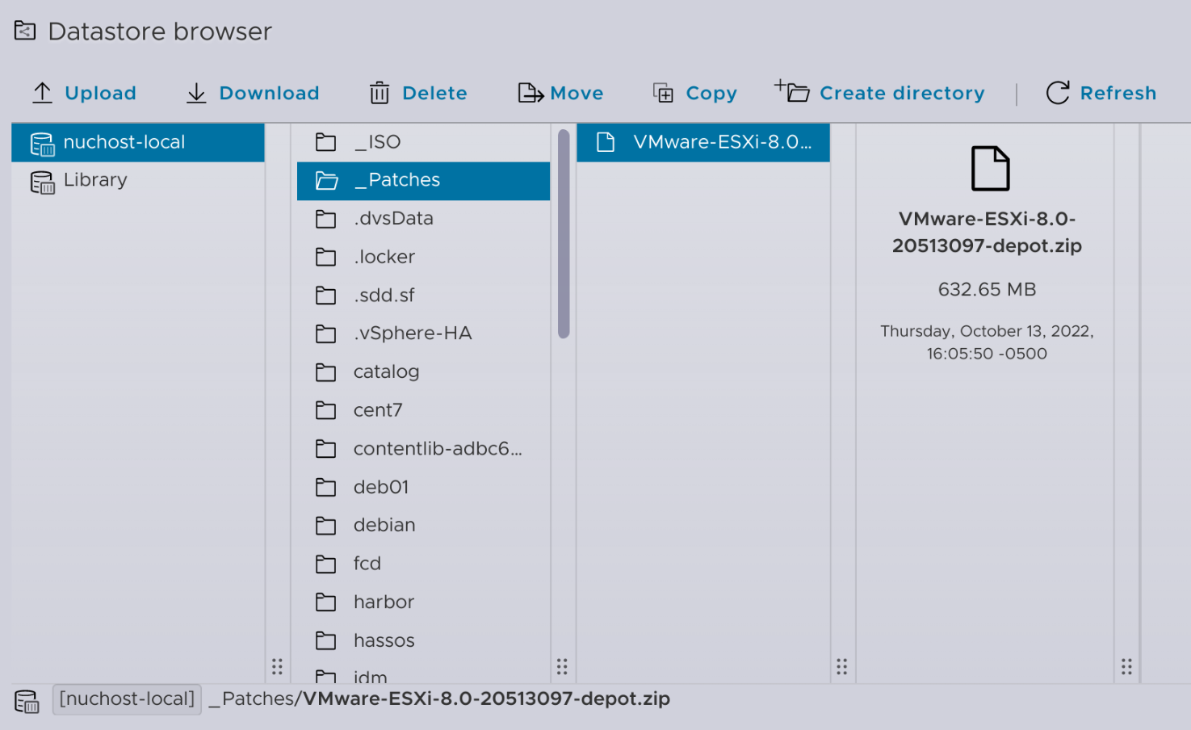Open the _ISO folder

click(x=423, y=142)
